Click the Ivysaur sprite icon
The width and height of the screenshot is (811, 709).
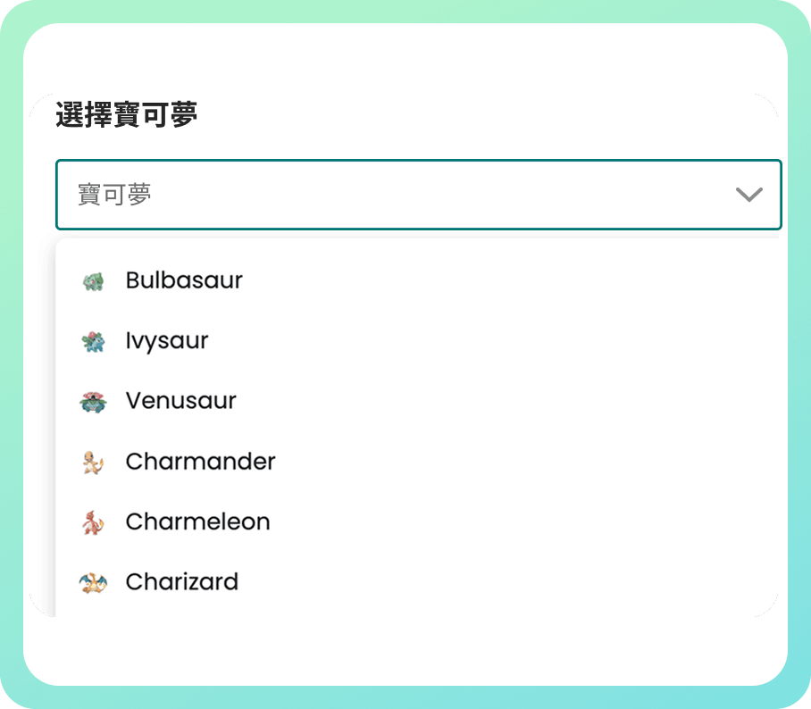[x=92, y=340]
